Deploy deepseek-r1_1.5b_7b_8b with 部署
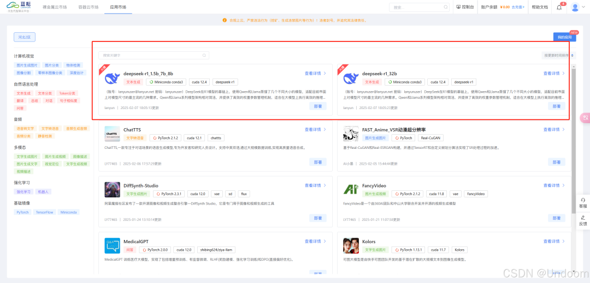Screen dimensions: 590x283 pos(317,106)
